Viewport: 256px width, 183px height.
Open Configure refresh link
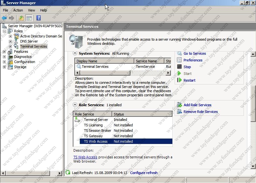pos(144,173)
